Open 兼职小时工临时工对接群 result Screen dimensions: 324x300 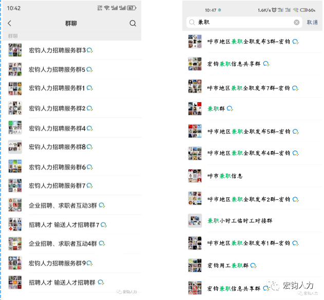pyautogui.click(x=252, y=221)
